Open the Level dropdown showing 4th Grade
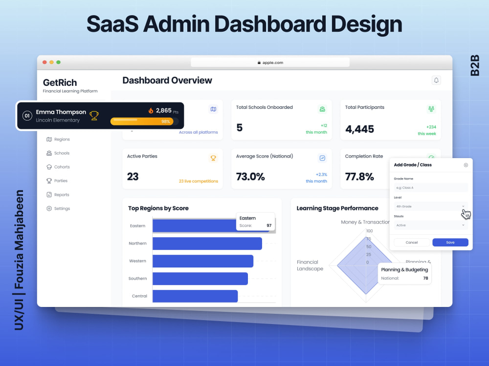 pyautogui.click(x=431, y=206)
